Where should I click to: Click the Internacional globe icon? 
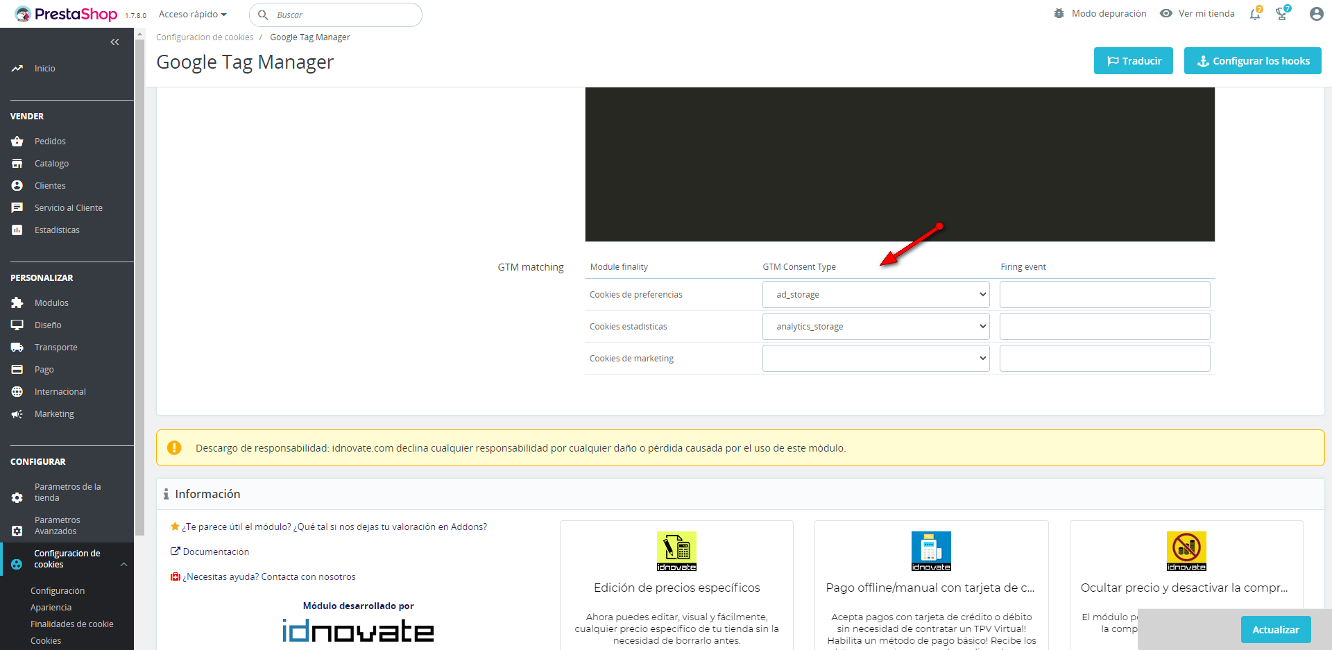pos(17,392)
